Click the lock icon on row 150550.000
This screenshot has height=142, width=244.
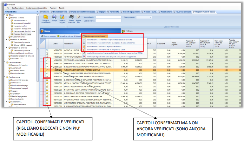[47, 80]
